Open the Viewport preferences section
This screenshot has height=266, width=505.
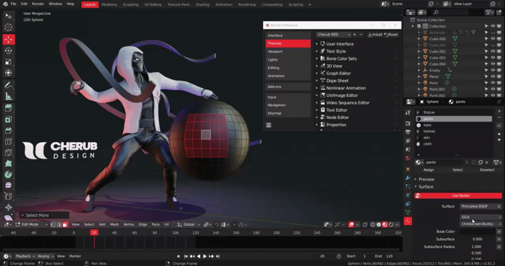(288, 51)
